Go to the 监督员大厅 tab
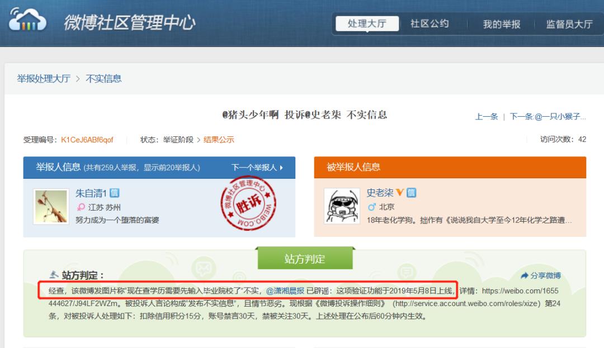 coord(569,24)
